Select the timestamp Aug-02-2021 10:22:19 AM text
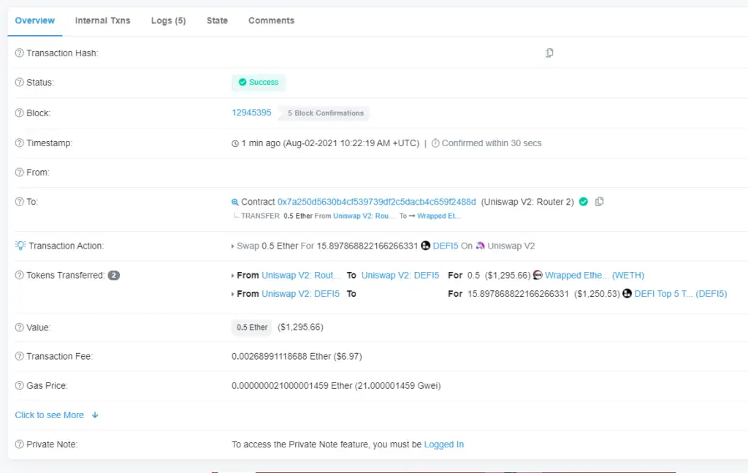Image resolution: width=748 pixels, height=473 pixels. [338, 143]
